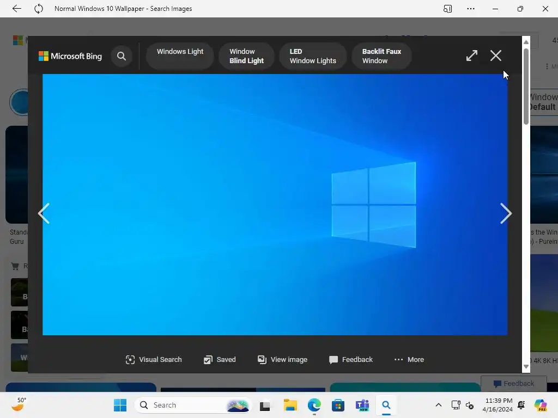
Task: Click the Windows 10 wallpaper image
Action: pos(275,205)
